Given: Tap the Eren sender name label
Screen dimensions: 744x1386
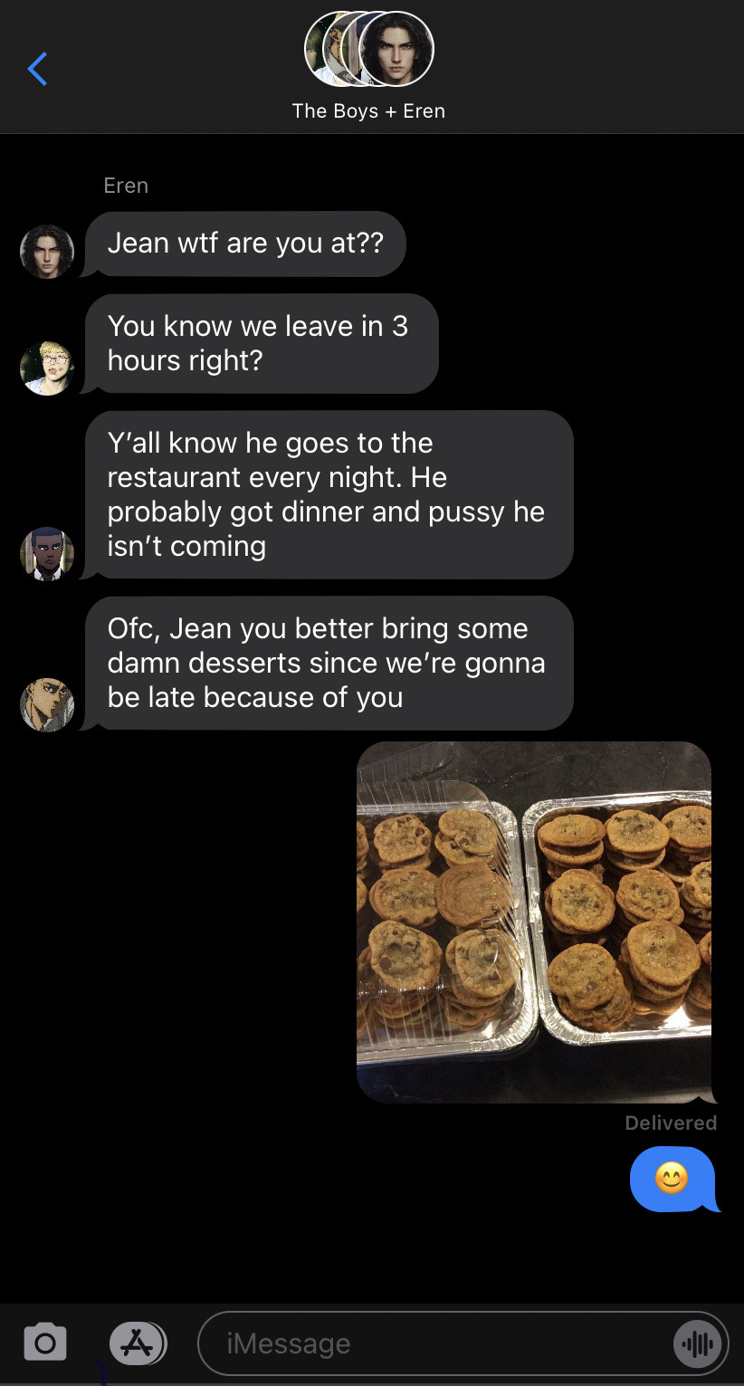Looking at the screenshot, I should (126, 186).
